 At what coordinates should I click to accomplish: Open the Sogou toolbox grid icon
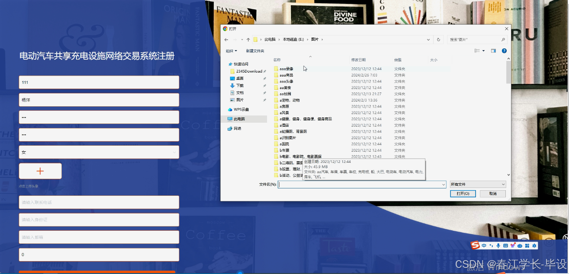(x=527, y=245)
